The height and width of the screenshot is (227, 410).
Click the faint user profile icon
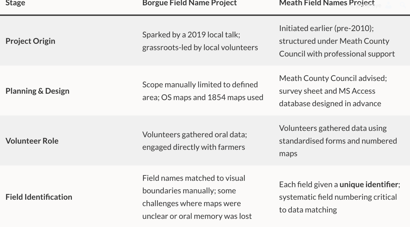coord(389,5)
